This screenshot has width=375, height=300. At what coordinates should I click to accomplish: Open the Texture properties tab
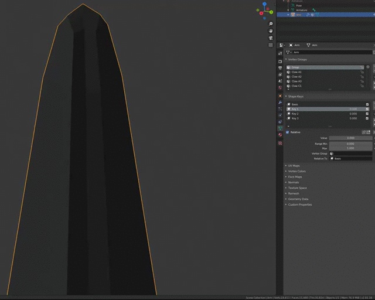click(x=280, y=143)
